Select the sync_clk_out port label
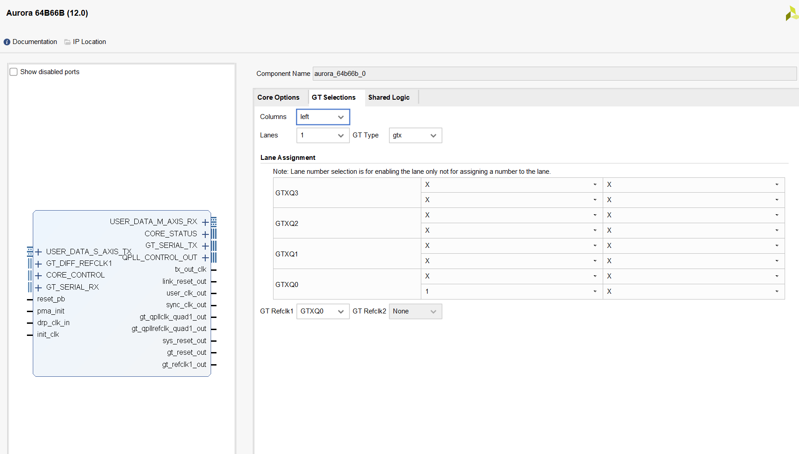799x454 pixels. pyautogui.click(x=186, y=305)
